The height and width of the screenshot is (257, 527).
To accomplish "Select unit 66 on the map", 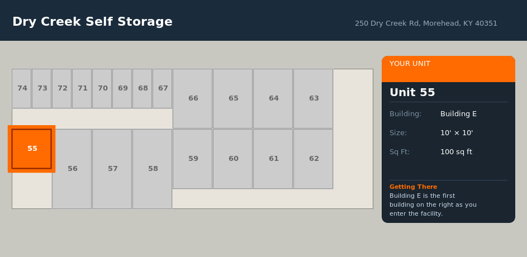I will [193, 98].
